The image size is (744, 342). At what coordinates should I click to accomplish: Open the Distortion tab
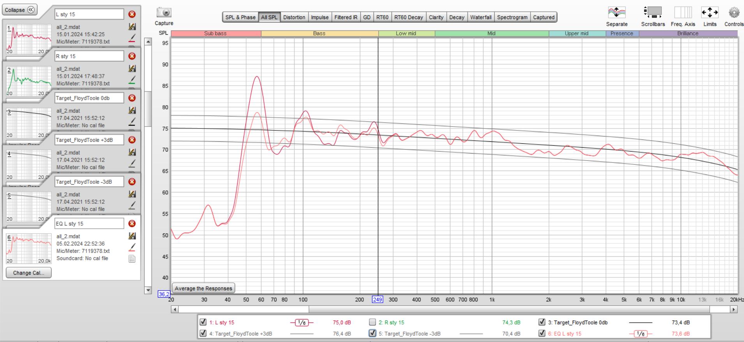[x=294, y=17]
